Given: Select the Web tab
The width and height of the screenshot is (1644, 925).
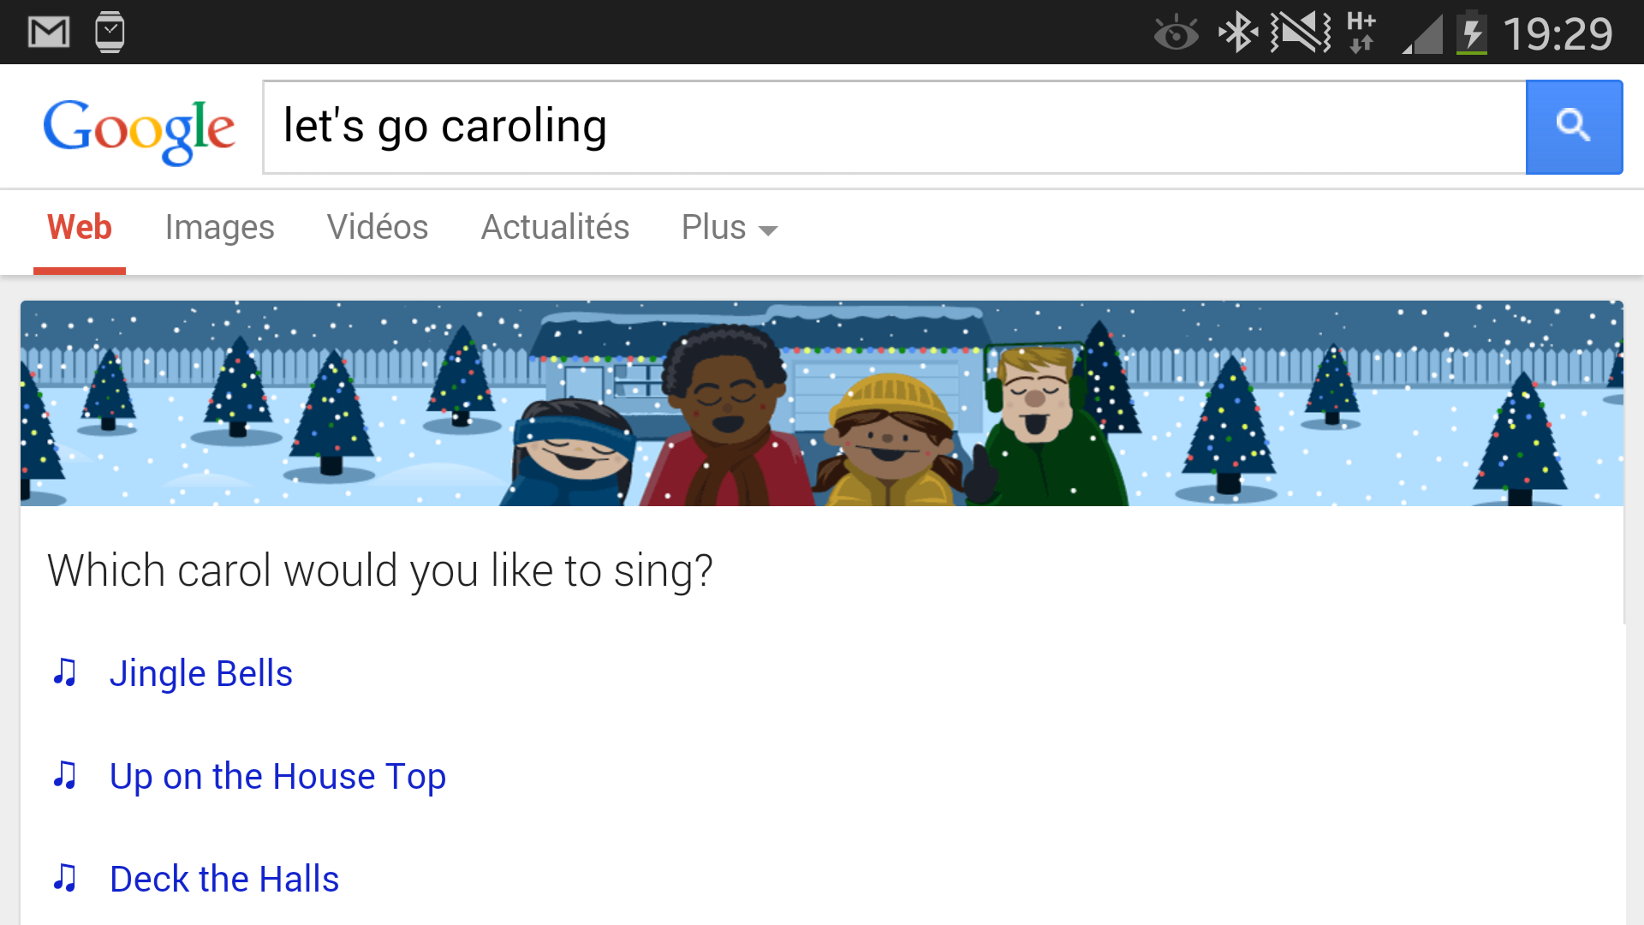Looking at the screenshot, I should pyautogui.click(x=80, y=228).
